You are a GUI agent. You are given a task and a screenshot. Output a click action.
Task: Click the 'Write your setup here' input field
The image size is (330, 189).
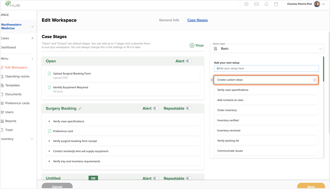pyautogui.click(x=266, y=69)
